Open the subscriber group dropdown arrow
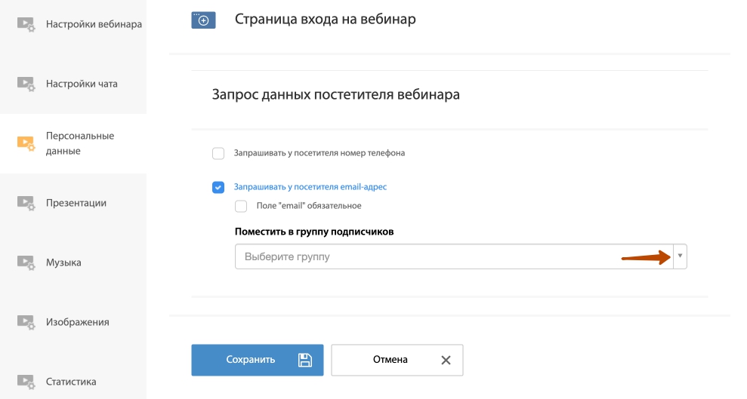 pos(680,256)
